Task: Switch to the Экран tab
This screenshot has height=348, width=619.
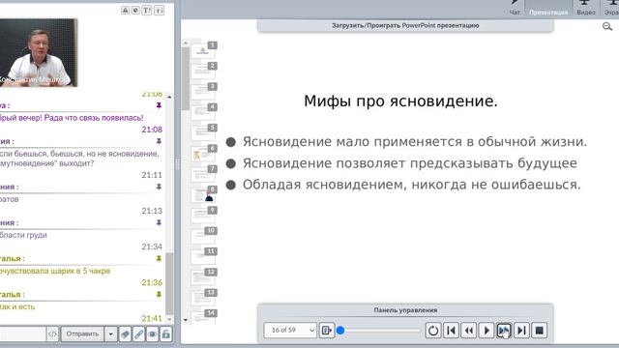Action: click(610, 8)
